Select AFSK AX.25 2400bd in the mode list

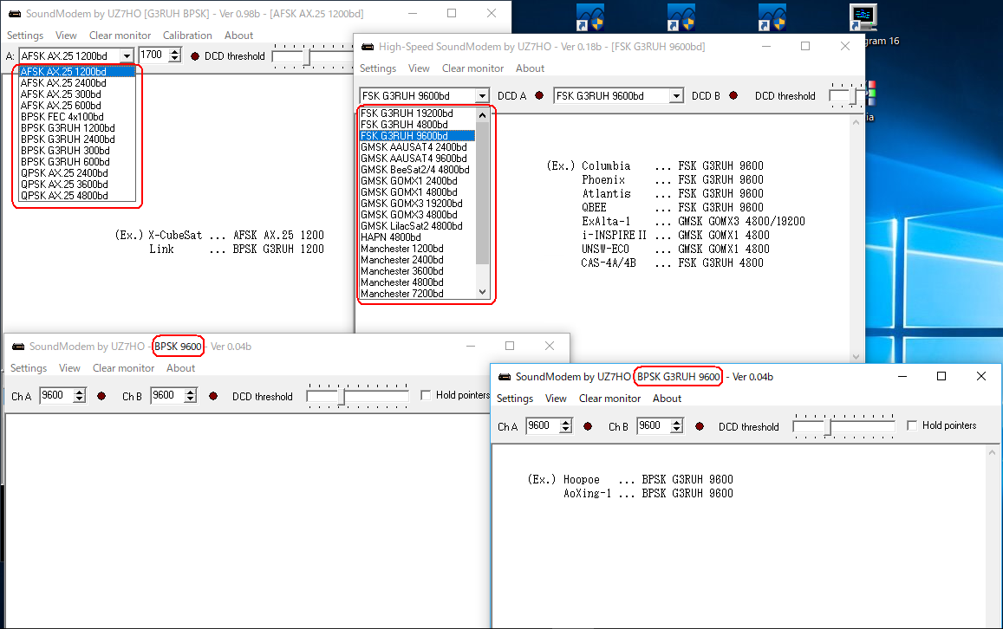point(77,82)
